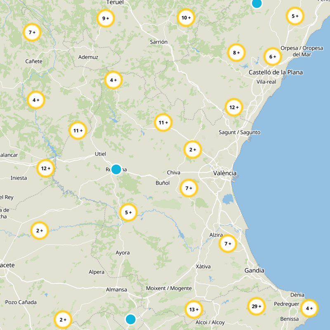Screen dimensions: 330x330
Task: Click the Ayora town label
Action: click(x=123, y=253)
